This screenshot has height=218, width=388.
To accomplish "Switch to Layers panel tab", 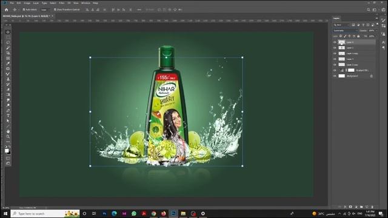I will pos(336,18).
